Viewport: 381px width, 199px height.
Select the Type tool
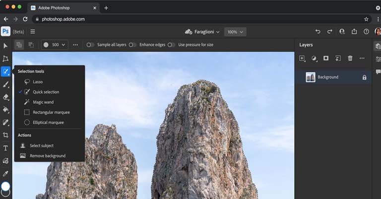click(5, 148)
